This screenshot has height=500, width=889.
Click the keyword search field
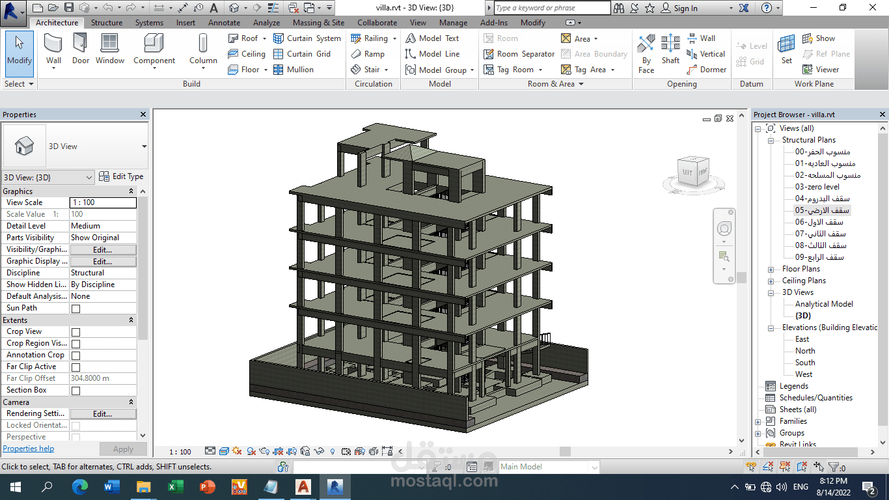[552, 8]
